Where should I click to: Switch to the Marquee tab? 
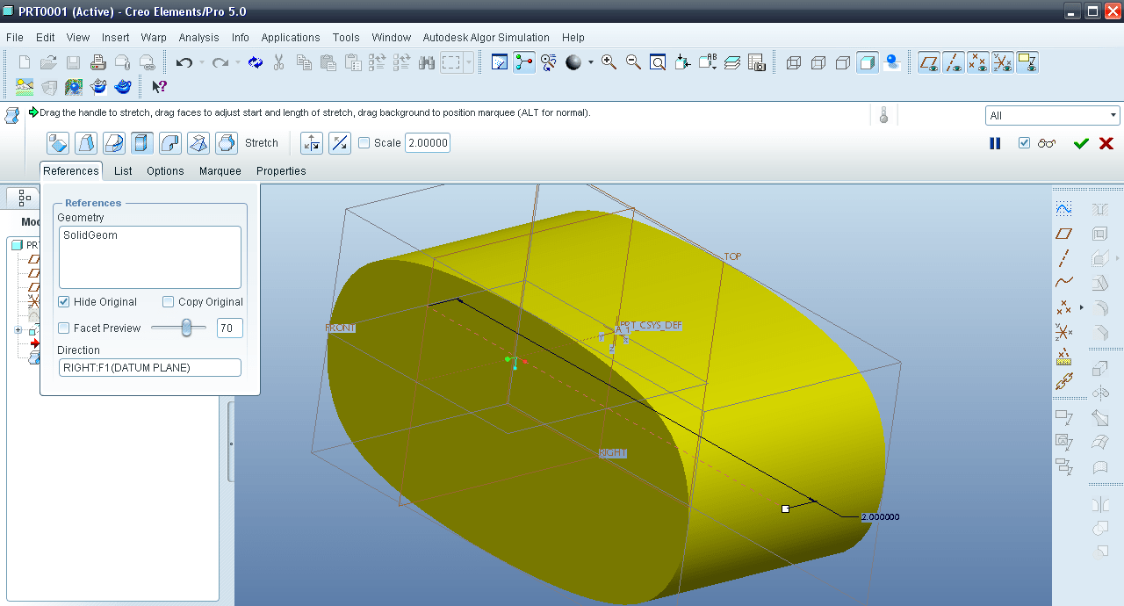pos(220,171)
